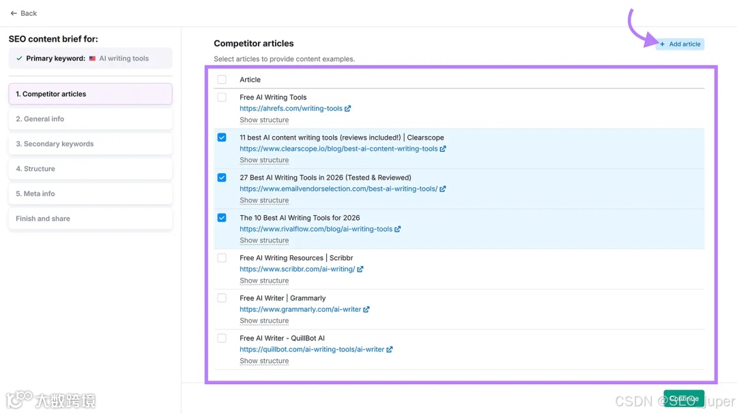Open external link icon for Grammarly URL
This screenshot has height=414, width=737.
click(x=366, y=310)
